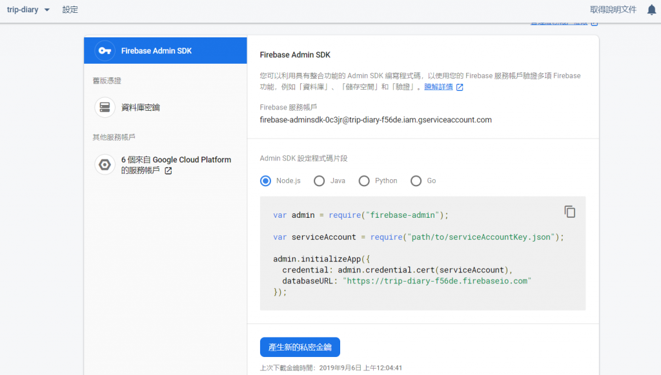Viewport: 661px width, 375px height.
Task: Click the require("firebase-admin") code line
Action: click(360, 215)
